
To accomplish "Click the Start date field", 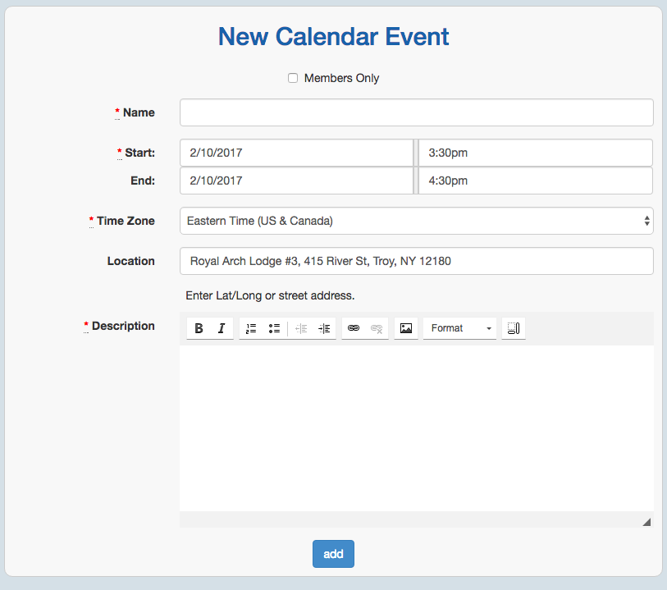I will 296,153.
